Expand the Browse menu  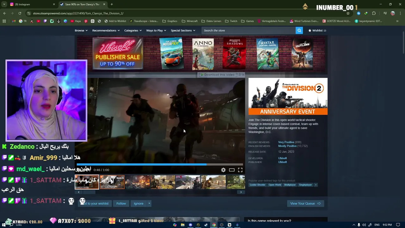pyautogui.click(x=81, y=30)
